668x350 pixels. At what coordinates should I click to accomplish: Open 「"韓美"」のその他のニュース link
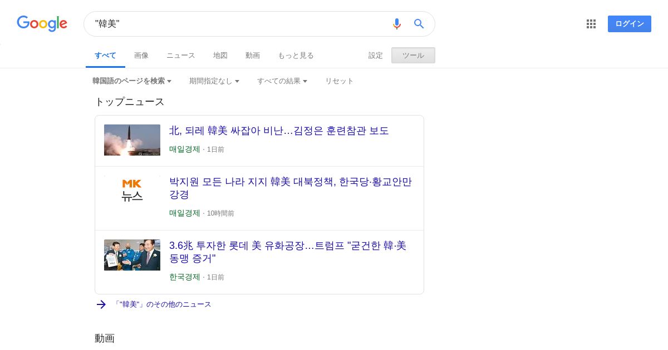[x=162, y=304]
